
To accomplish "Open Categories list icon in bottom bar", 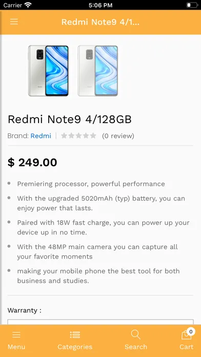I will click(x=75, y=334).
